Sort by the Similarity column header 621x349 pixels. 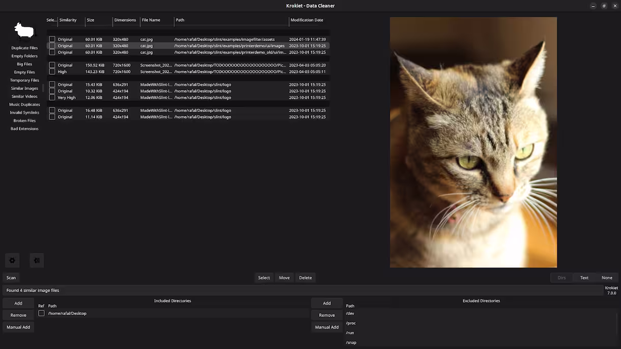tap(68, 20)
